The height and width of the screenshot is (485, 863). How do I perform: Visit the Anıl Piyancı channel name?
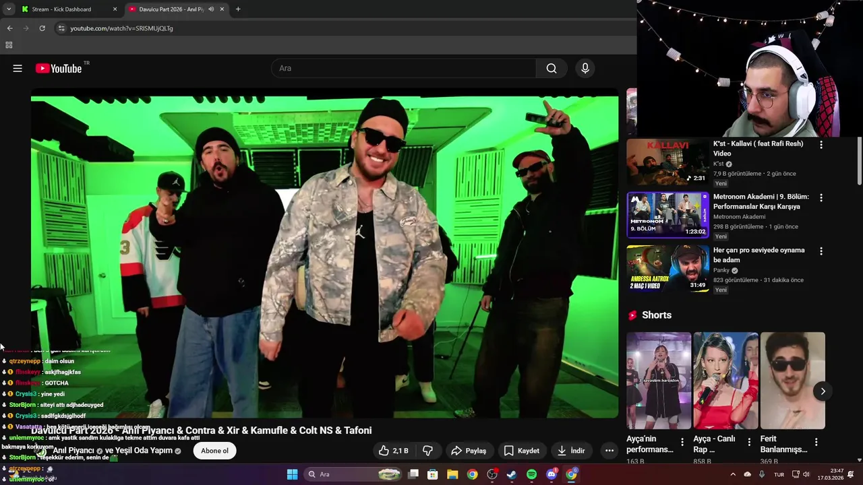(x=73, y=451)
